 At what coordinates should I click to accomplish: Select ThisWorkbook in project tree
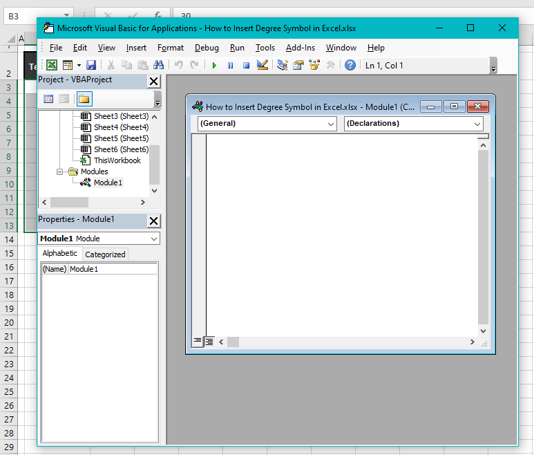117,160
